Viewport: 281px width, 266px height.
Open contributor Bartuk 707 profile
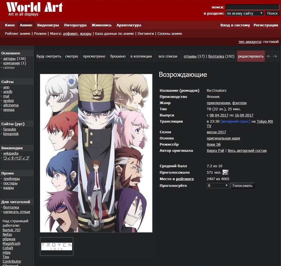pyautogui.click(x=12, y=230)
